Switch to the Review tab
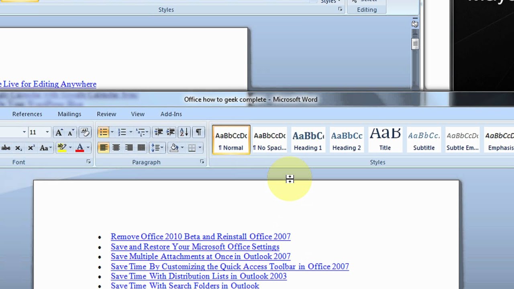Viewport: 514px width, 289px height. point(106,114)
